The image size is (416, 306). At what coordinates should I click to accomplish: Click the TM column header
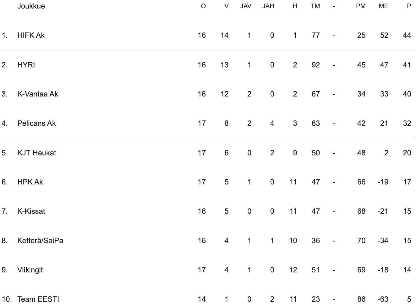315,6
